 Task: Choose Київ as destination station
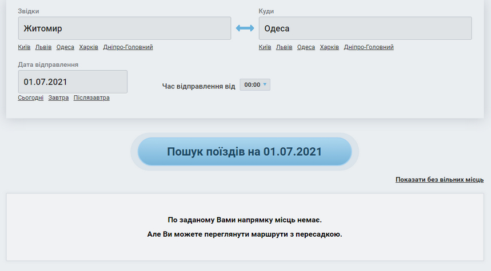tap(265, 47)
